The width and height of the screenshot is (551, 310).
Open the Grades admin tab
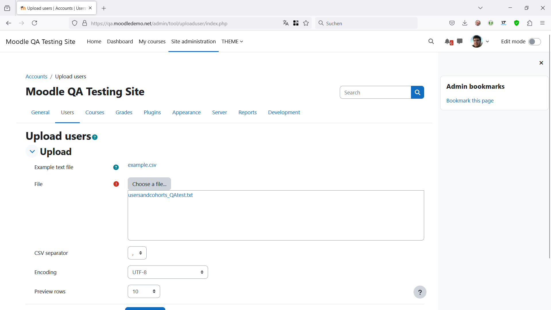pos(124,113)
